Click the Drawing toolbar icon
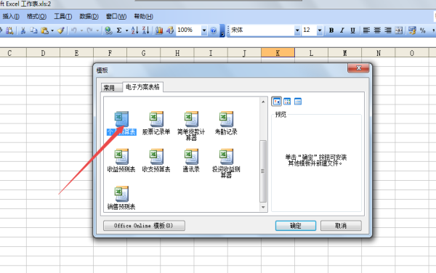Viewport: 436px width, 273px height. click(170, 30)
